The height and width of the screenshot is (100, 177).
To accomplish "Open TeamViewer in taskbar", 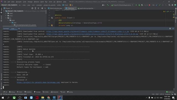I will click(31, 97).
